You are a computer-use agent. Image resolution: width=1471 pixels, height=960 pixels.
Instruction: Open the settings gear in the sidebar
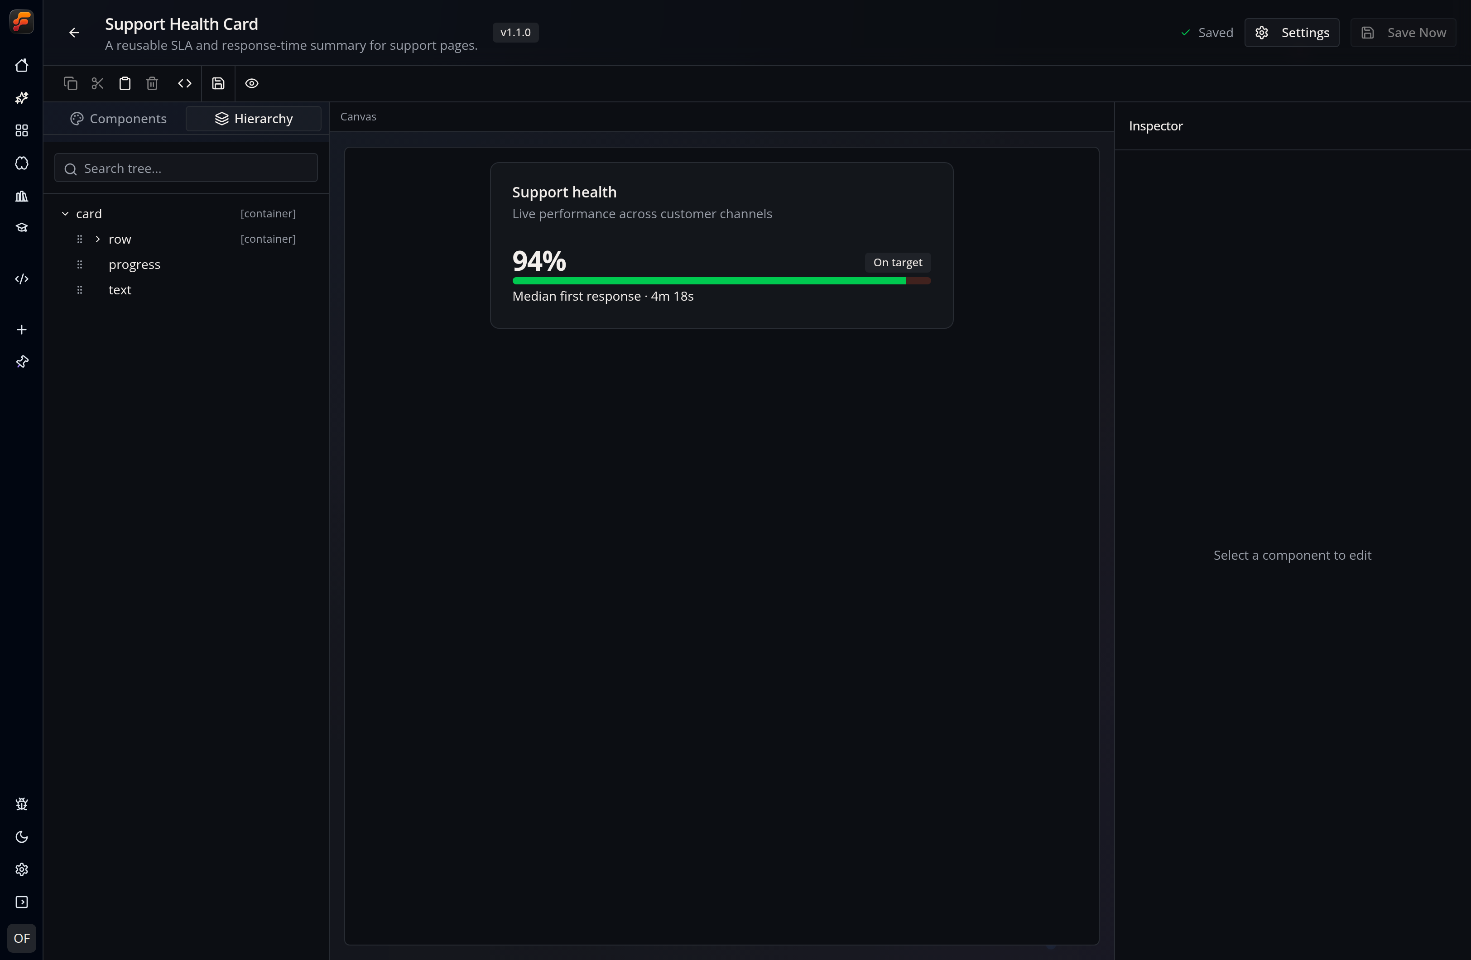(x=22, y=870)
